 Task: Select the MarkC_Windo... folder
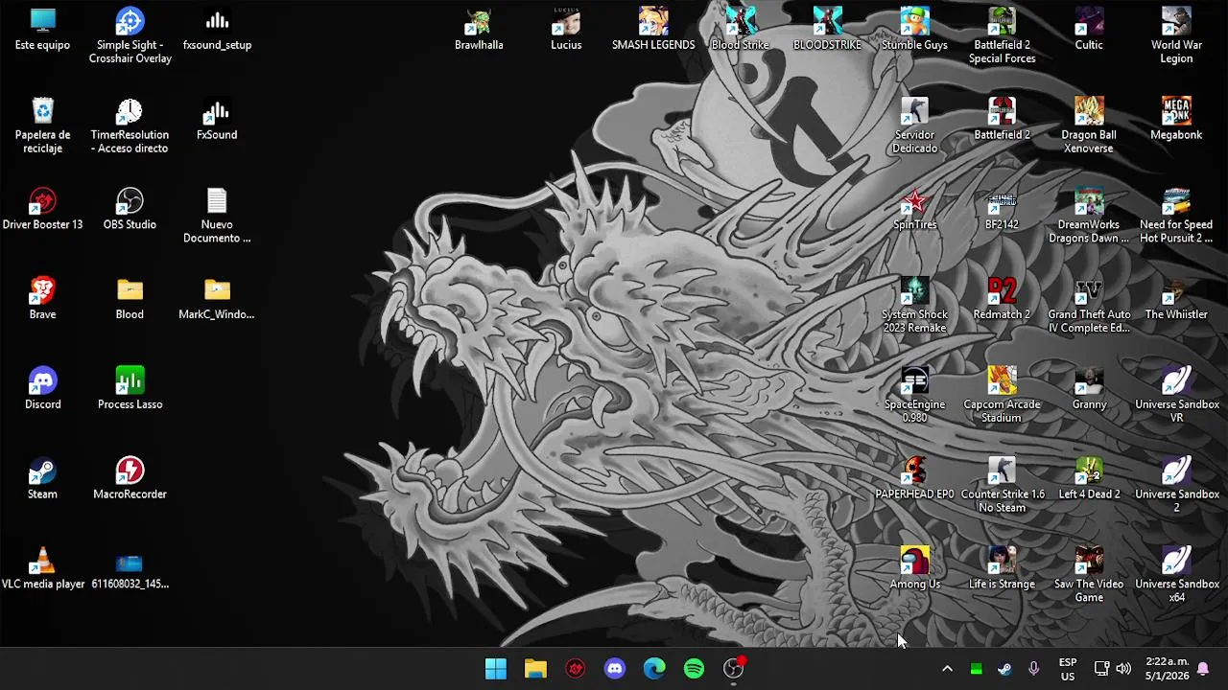click(x=217, y=299)
